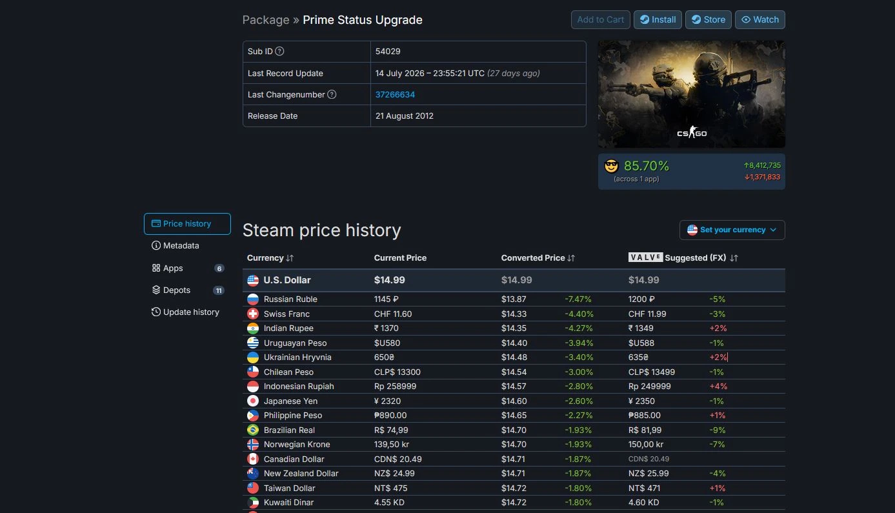Click the release date 21 August 2012
Screen dimensions: 895x513
pyautogui.click(x=405, y=116)
